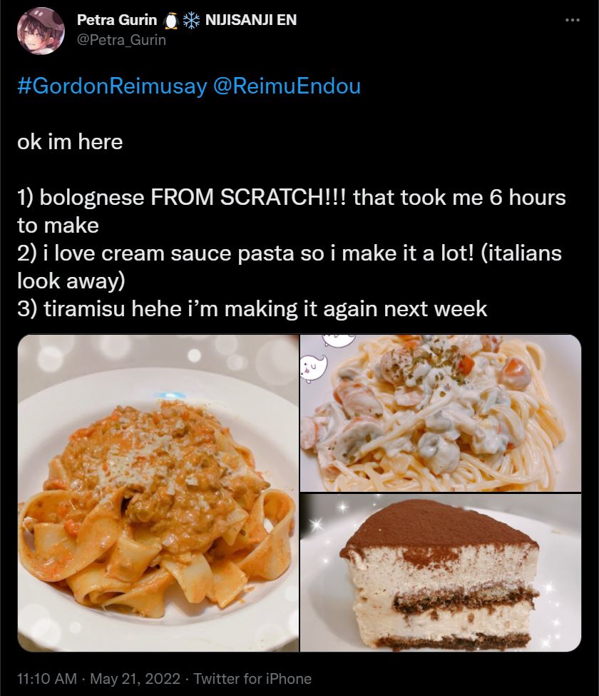This screenshot has height=696, width=599.
Task: Open the Twitter for iPhone source link
Action: click(252, 679)
